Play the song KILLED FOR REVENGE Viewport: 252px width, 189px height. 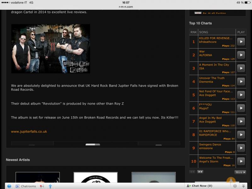click(241, 42)
